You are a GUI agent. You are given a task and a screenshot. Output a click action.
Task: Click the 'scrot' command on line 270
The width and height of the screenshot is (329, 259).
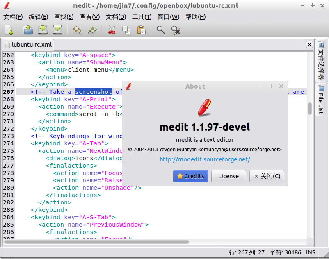point(88,114)
